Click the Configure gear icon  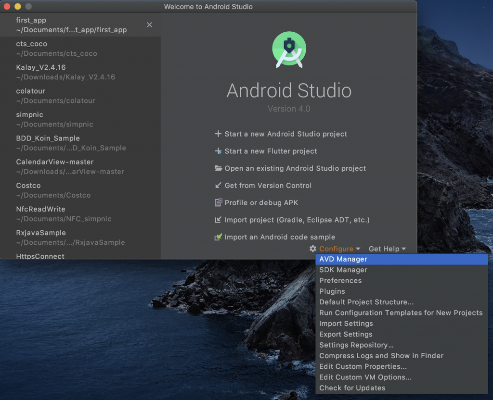pyautogui.click(x=312, y=249)
